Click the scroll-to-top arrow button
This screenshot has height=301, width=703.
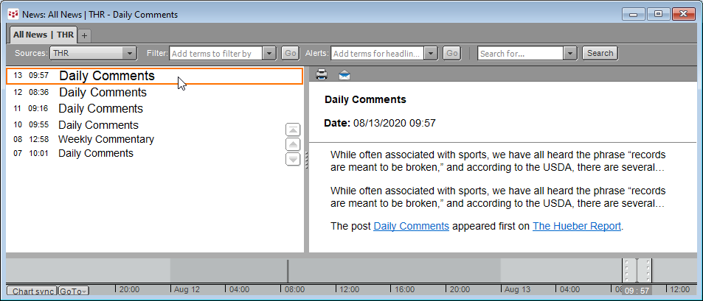point(293,130)
